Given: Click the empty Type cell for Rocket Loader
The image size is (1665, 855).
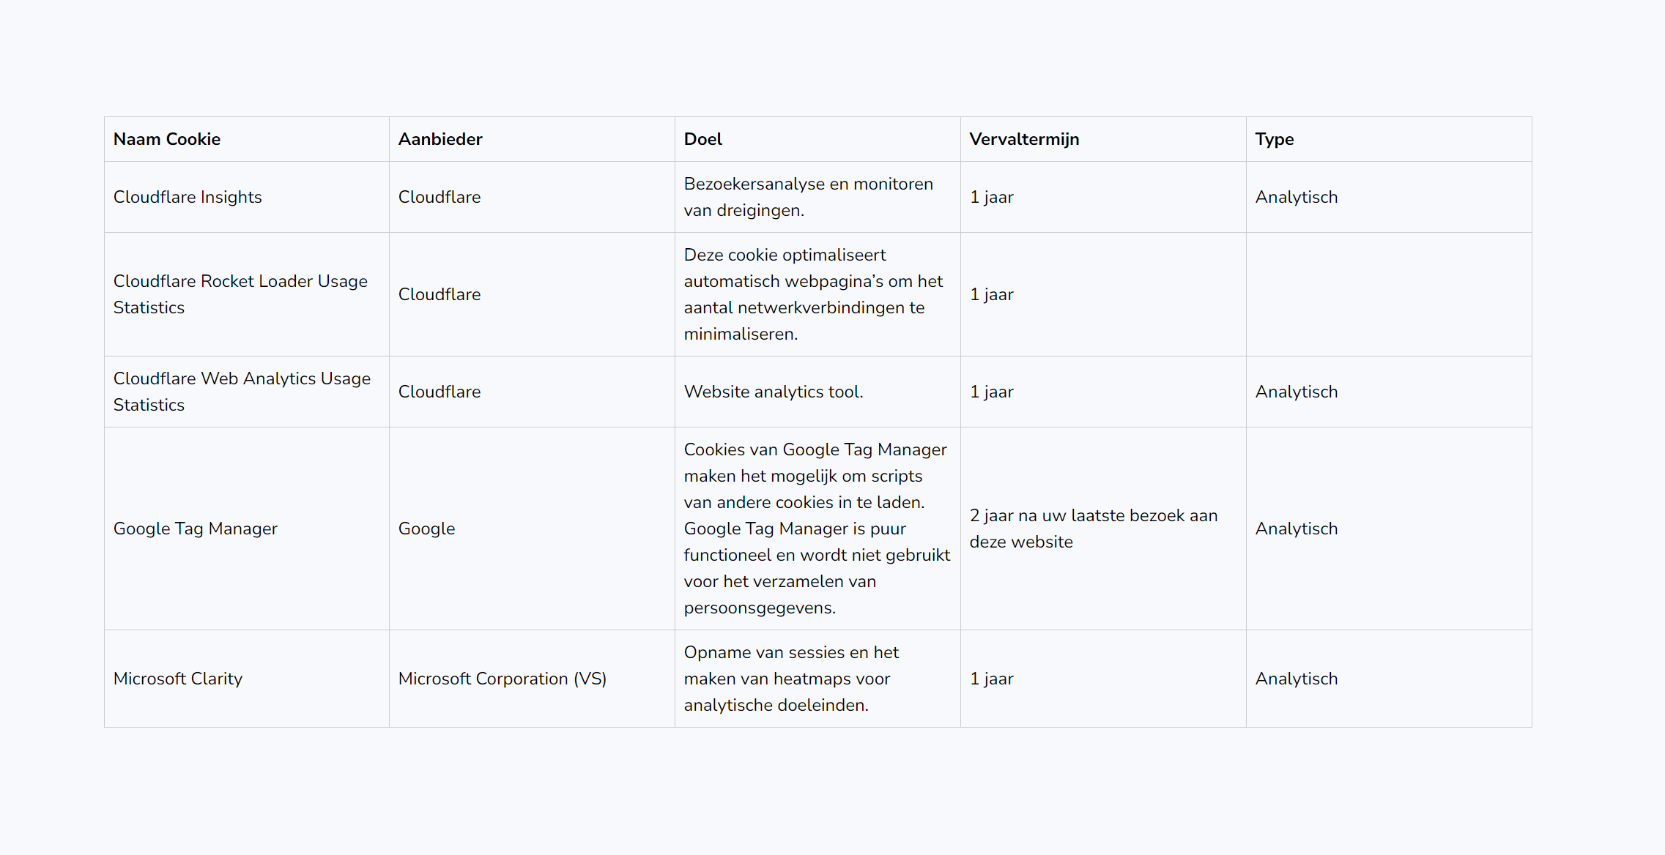Looking at the screenshot, I should [1389, 294].
